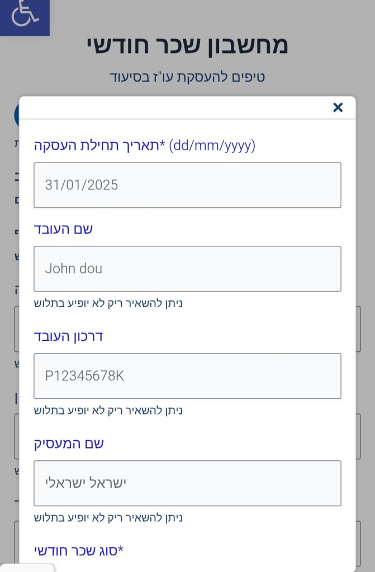The width and height of the screenshot is (375, 572).
Task: Click the 'שם העובד' label
Action: (63, 229)
